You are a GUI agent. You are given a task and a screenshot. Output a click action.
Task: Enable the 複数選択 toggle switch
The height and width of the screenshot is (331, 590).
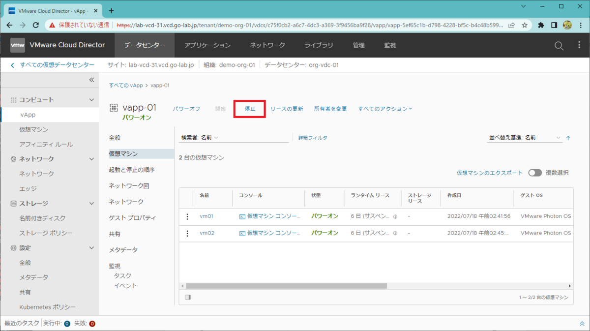pos(535,173)
